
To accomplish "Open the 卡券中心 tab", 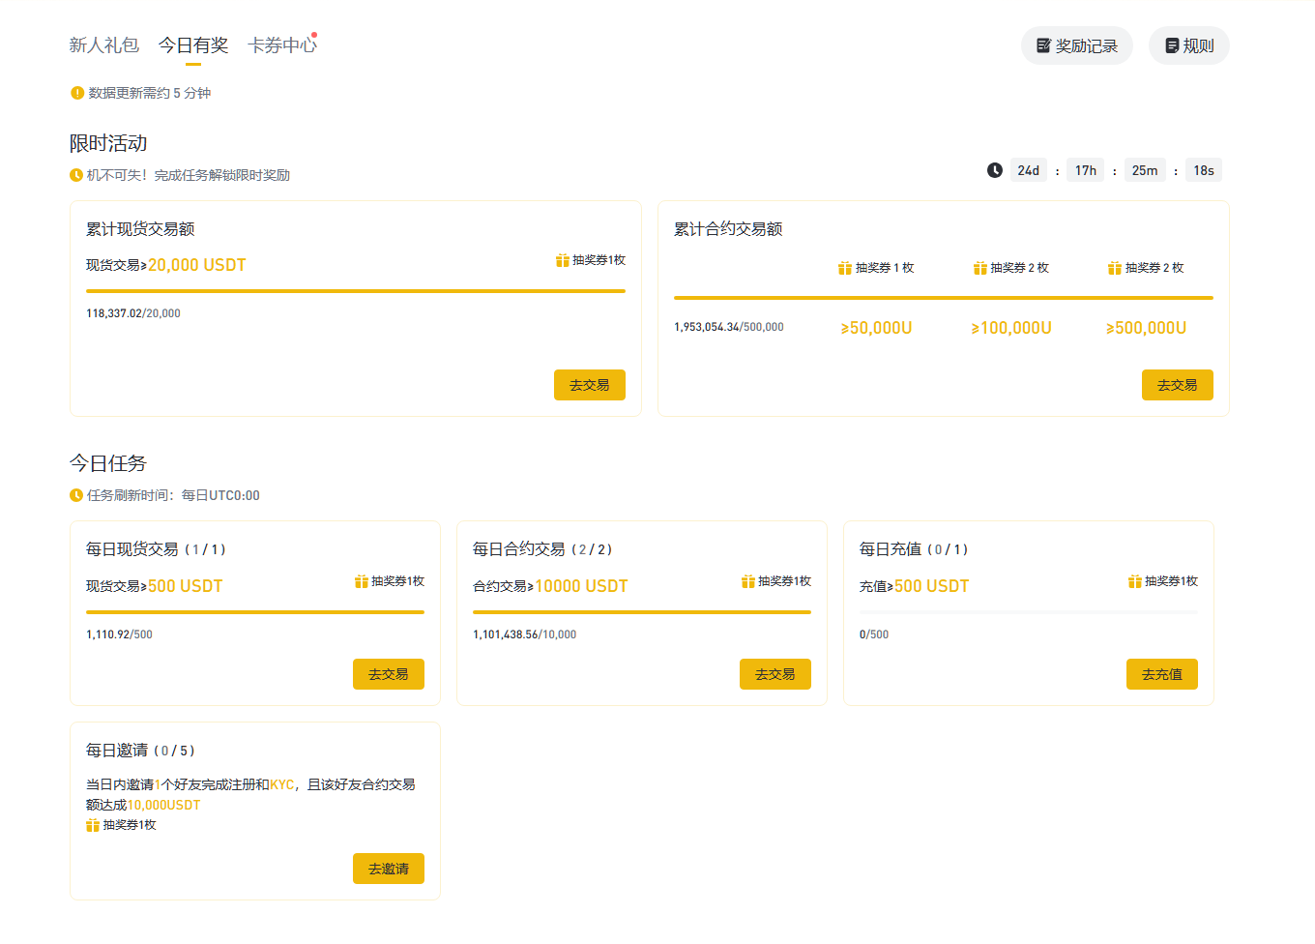I will 281,45.
